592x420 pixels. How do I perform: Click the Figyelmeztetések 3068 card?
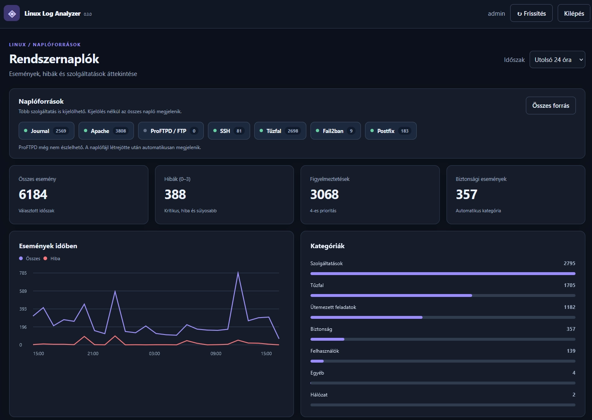click(x=370, y=195)
